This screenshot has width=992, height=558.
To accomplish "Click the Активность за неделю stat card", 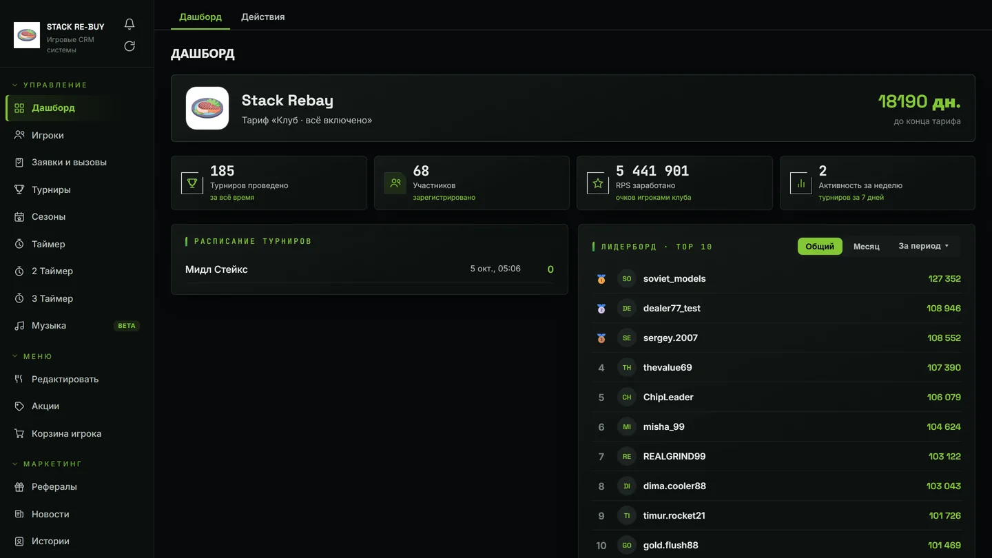I will [x=878, y=183].
